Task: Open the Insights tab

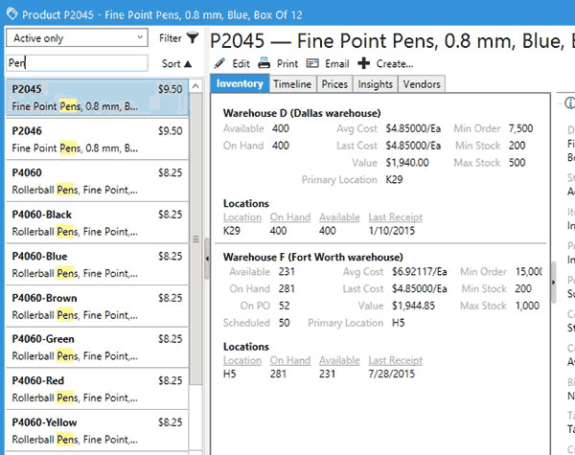Action: 375,84
